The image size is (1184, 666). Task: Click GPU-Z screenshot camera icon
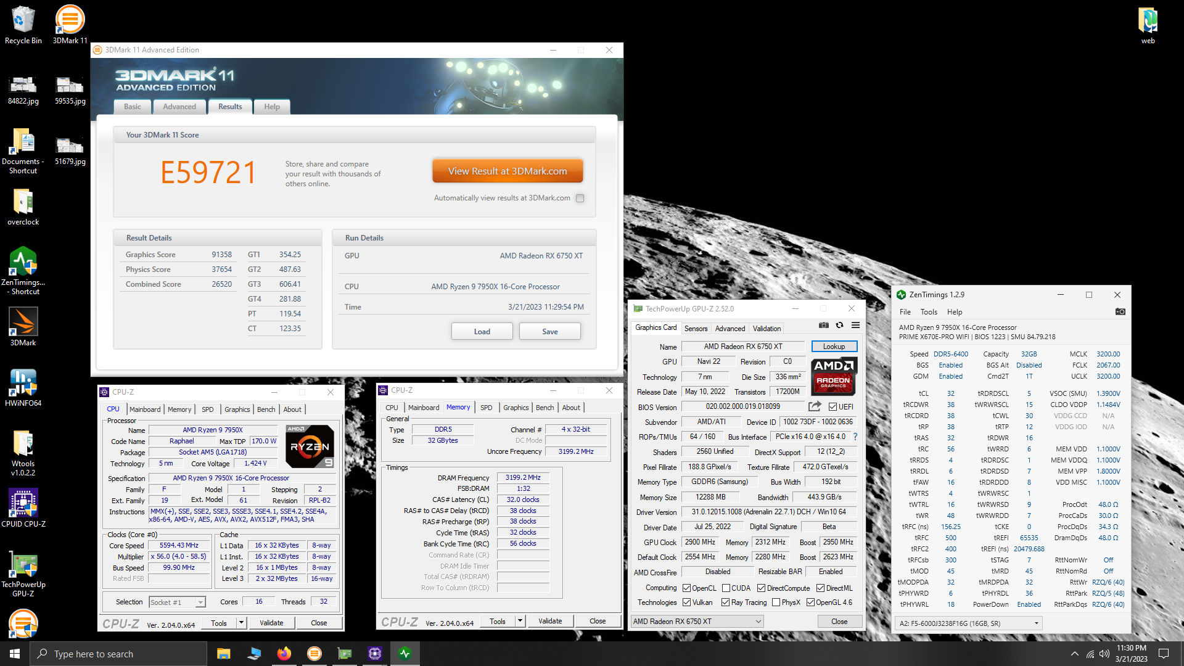[823, 325]
